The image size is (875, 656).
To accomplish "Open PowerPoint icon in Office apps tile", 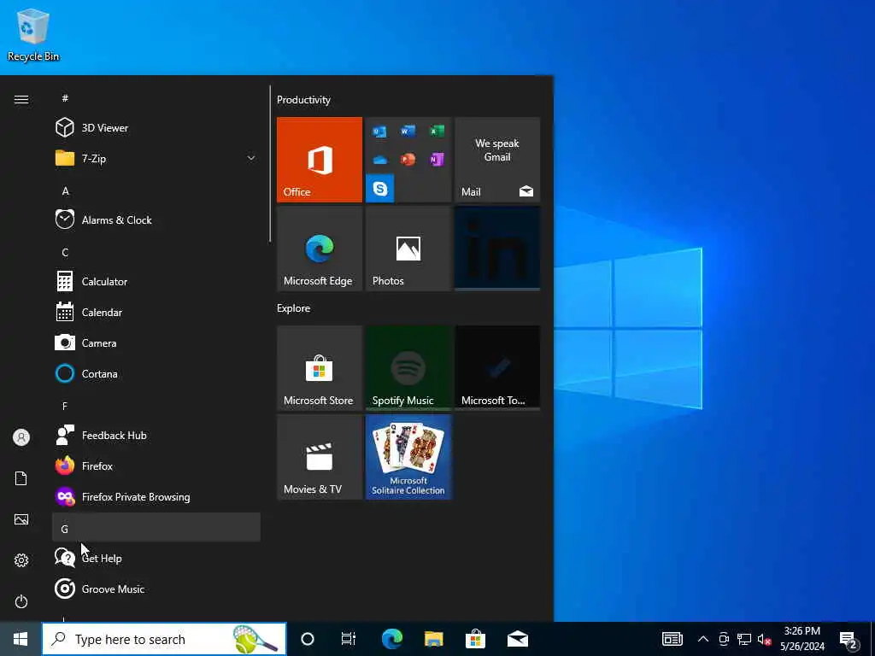I will pyautogui.click(x=408, y=160).
